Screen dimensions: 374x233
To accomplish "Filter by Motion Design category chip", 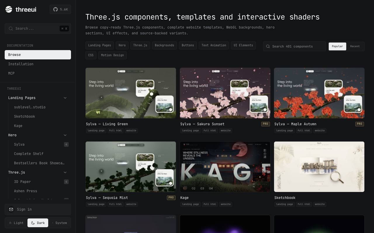I will point(112,55).
